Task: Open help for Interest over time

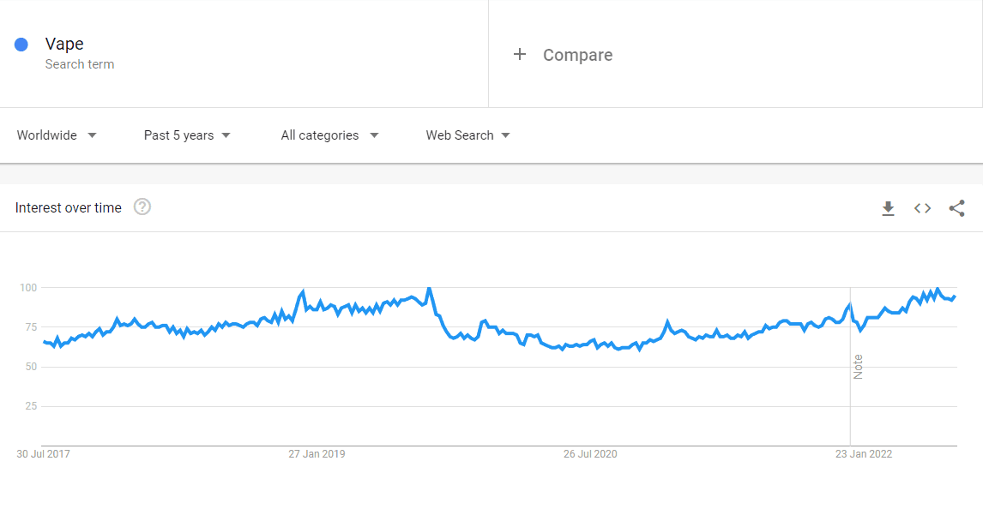Action: tap(142, 207)
